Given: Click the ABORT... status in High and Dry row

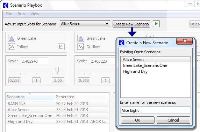Looking at the screenshot, I should (98, 122).
